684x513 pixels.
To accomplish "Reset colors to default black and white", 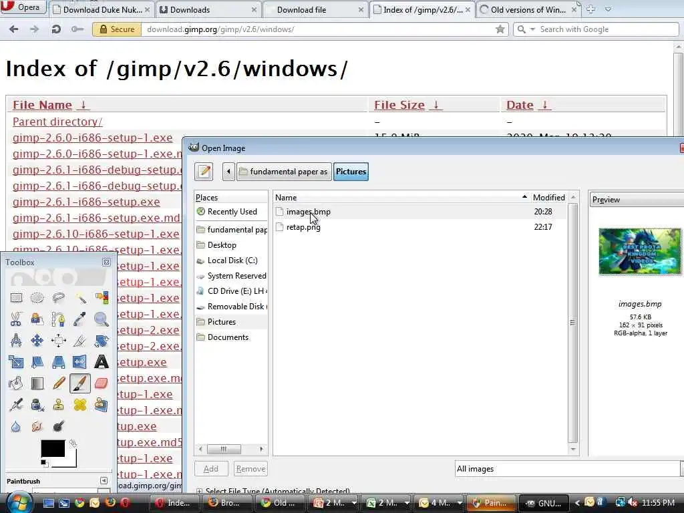I will 43,462.
